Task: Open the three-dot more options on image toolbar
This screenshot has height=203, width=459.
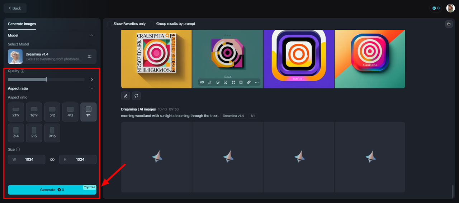Action: click(257, 82)
